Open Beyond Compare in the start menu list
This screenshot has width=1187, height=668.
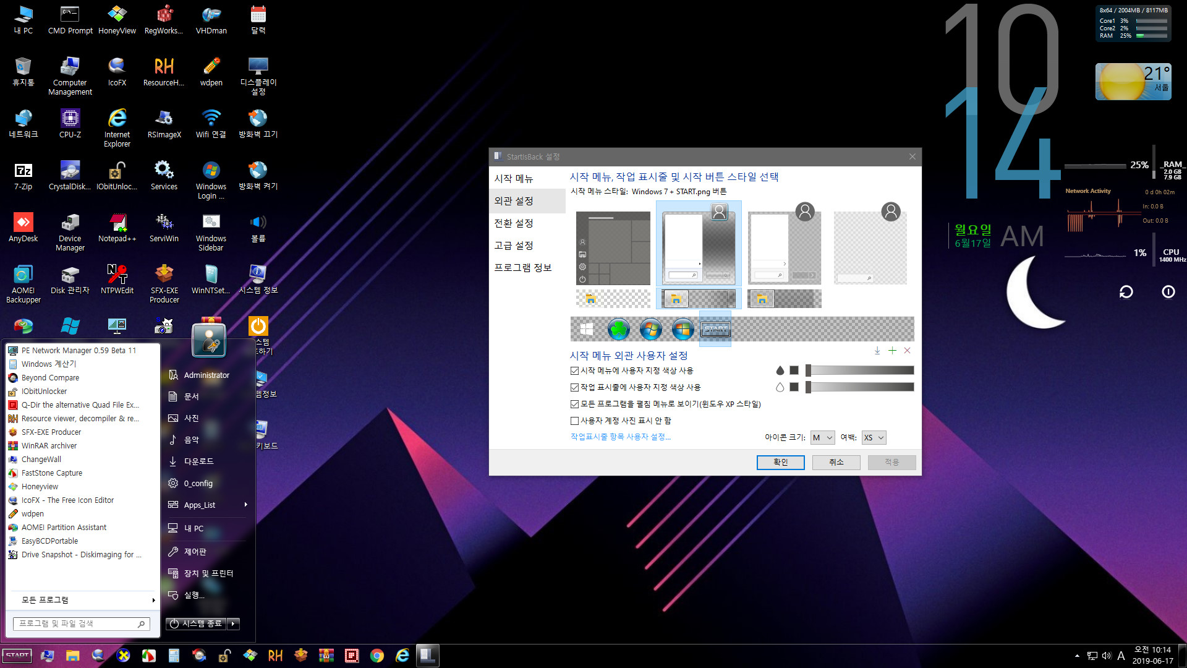click(83, 377)
